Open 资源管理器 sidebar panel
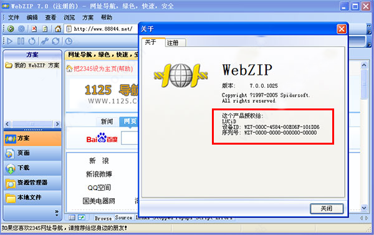The width and height of the screenshot is (374, 235). [32, 183]
